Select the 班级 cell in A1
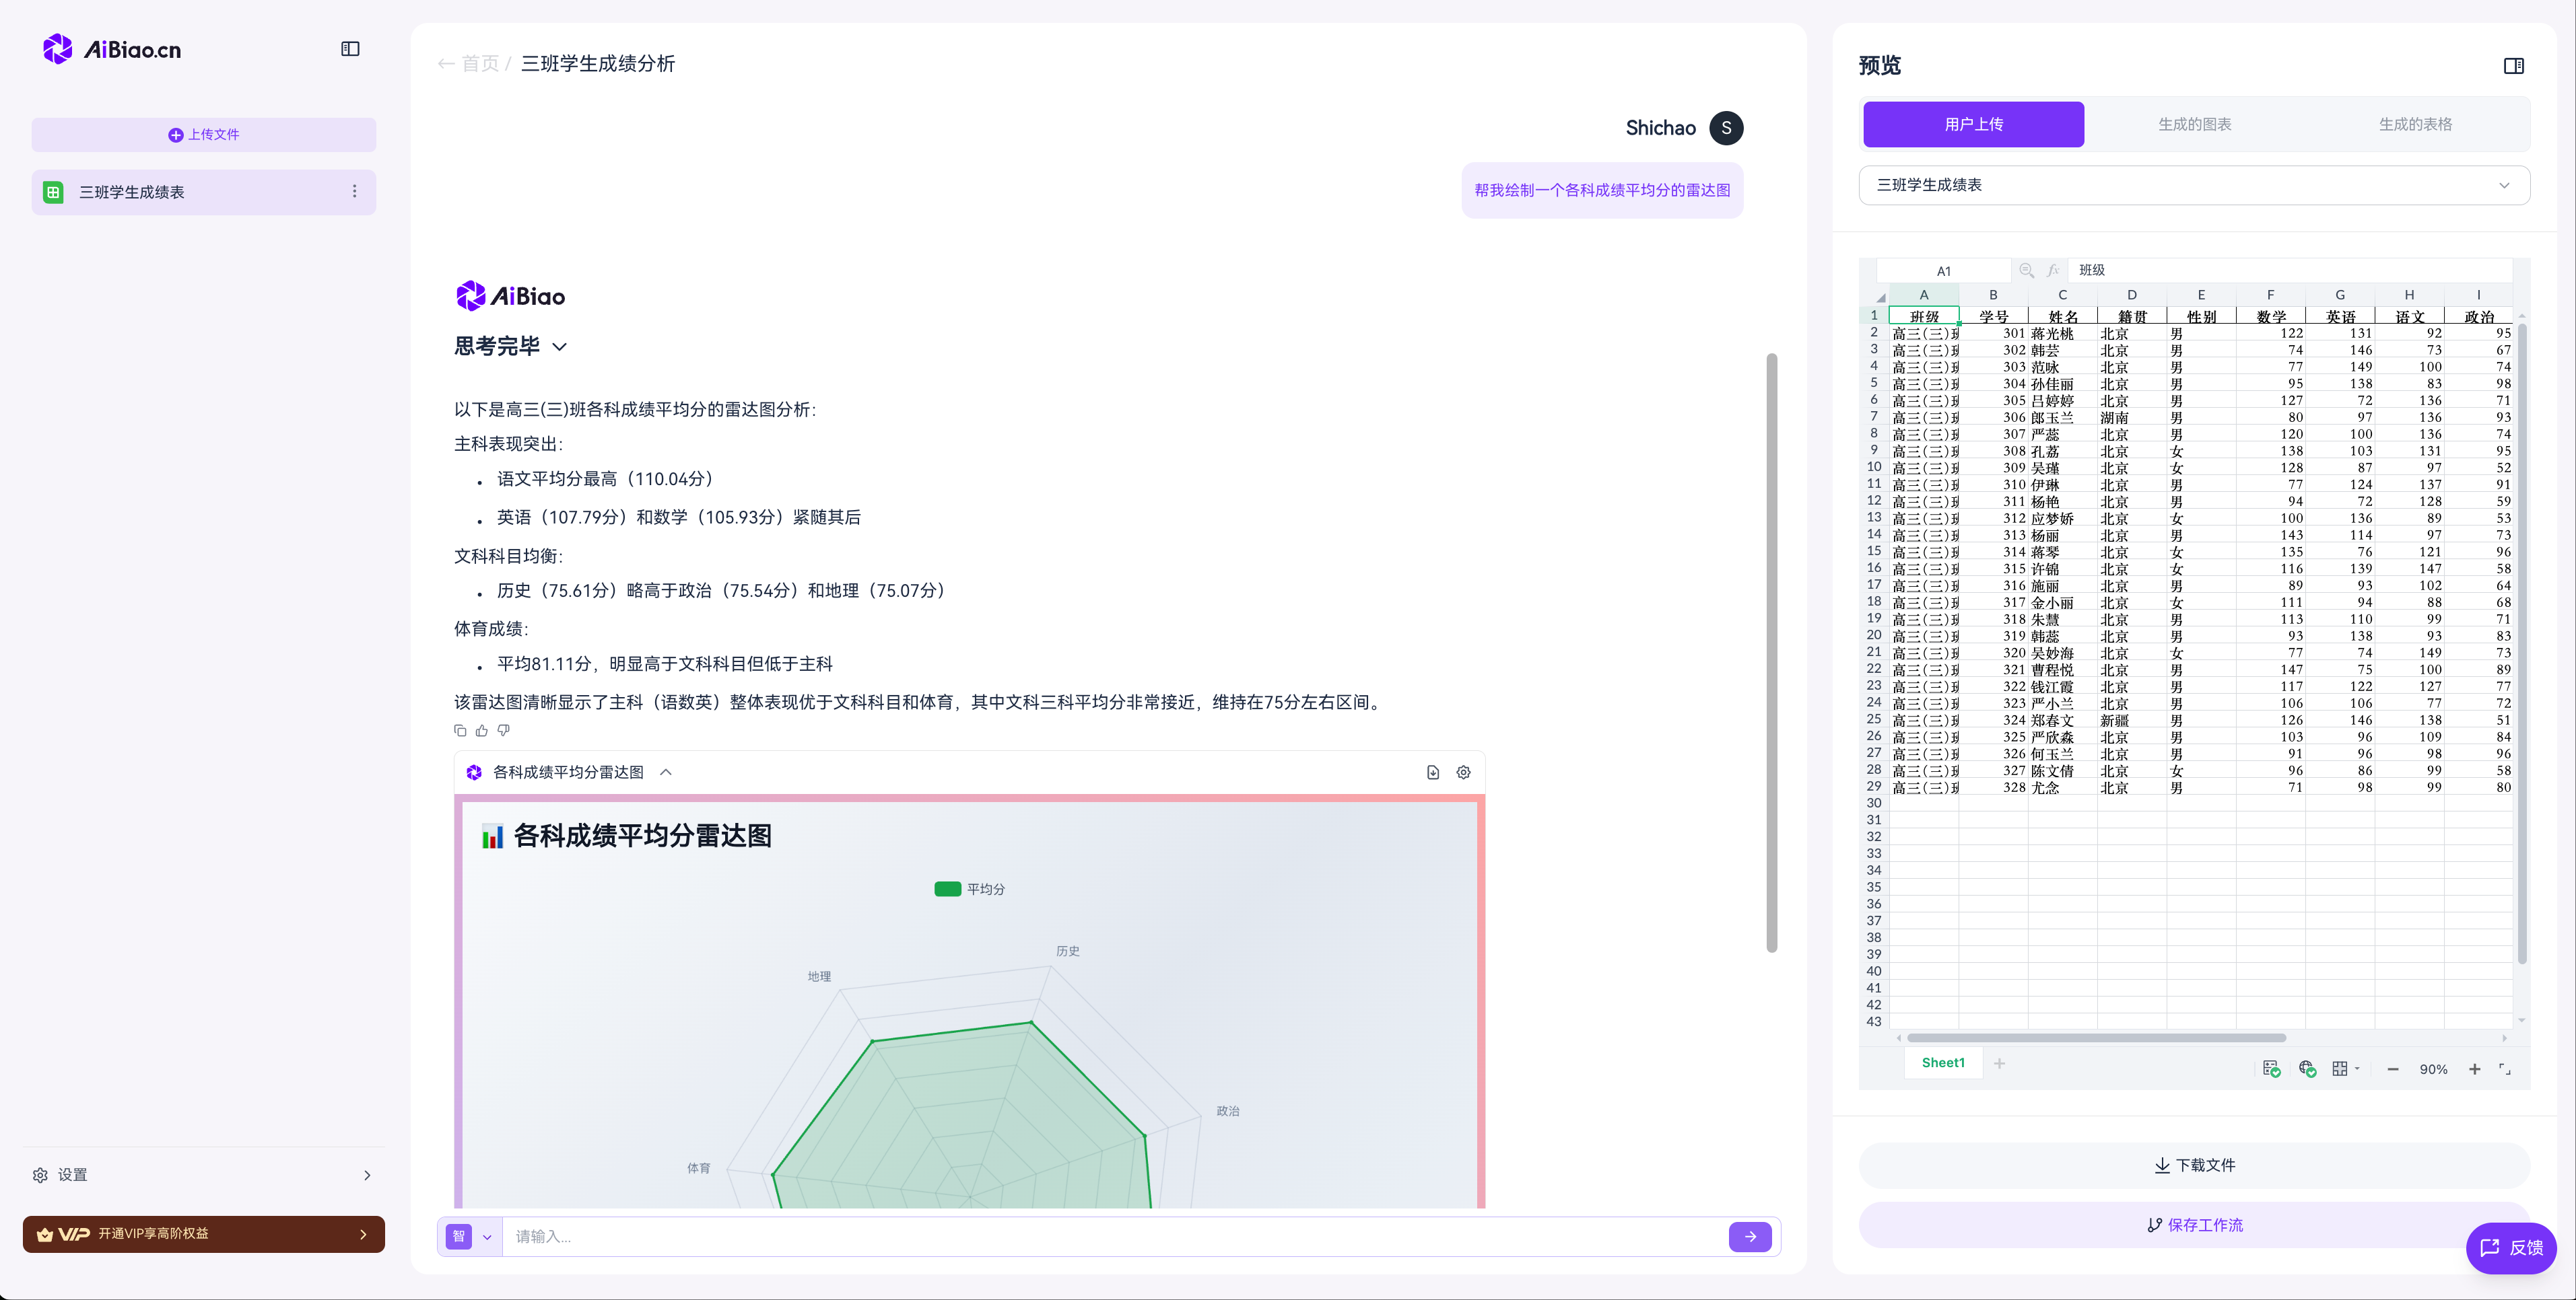2576x1300 pixels. 1923,316
